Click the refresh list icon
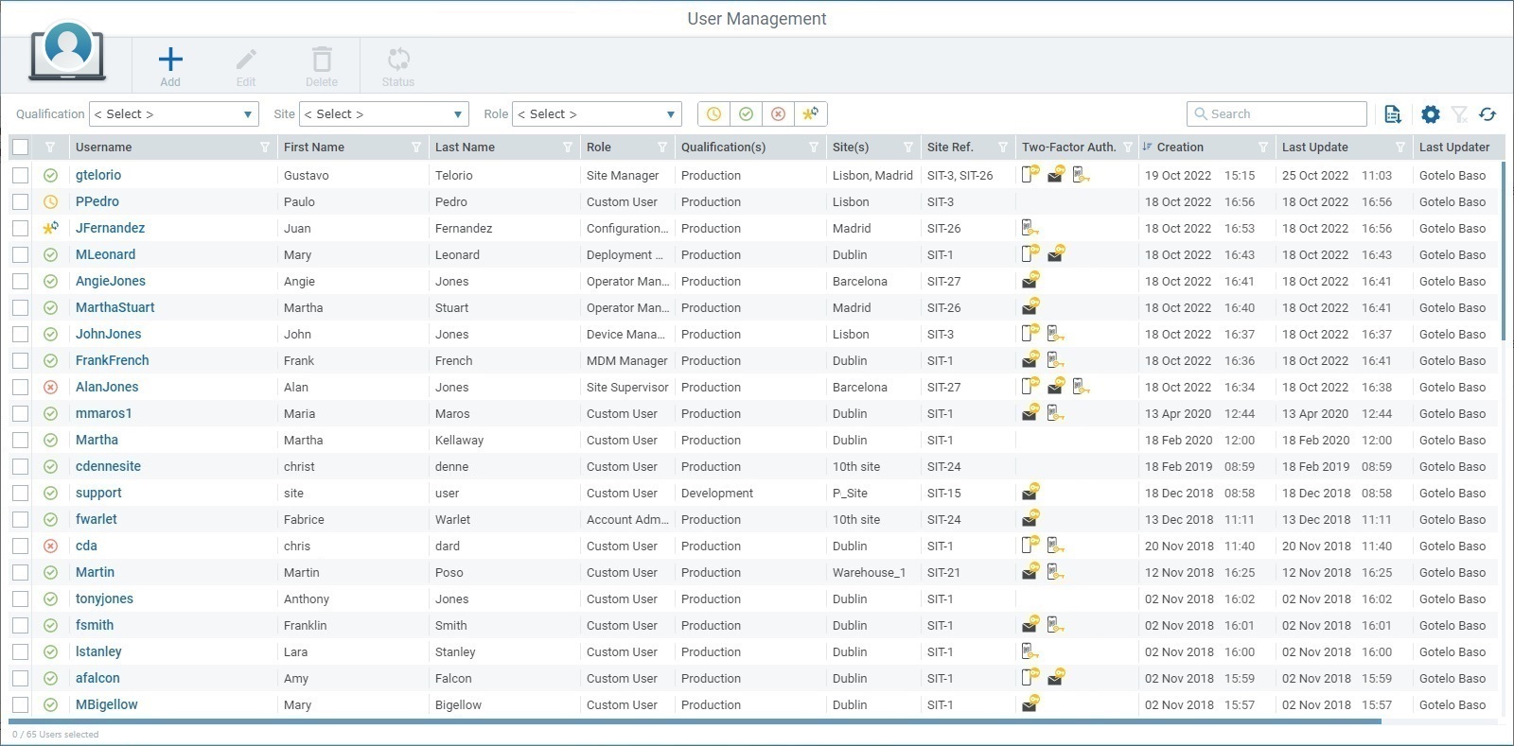Viewport: 1514px width, 746px height. click(x=1488, y=113)
